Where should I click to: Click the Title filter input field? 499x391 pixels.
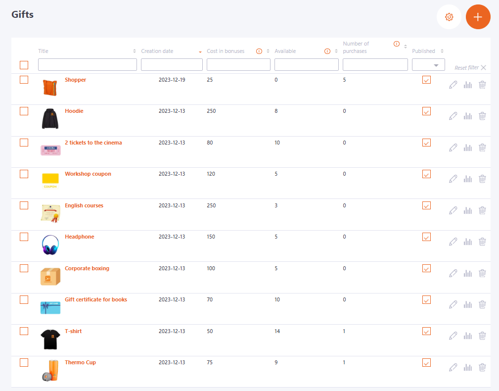87,65
